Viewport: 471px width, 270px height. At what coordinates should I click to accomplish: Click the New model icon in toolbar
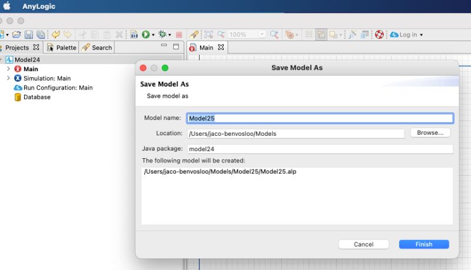click(2, 35)
